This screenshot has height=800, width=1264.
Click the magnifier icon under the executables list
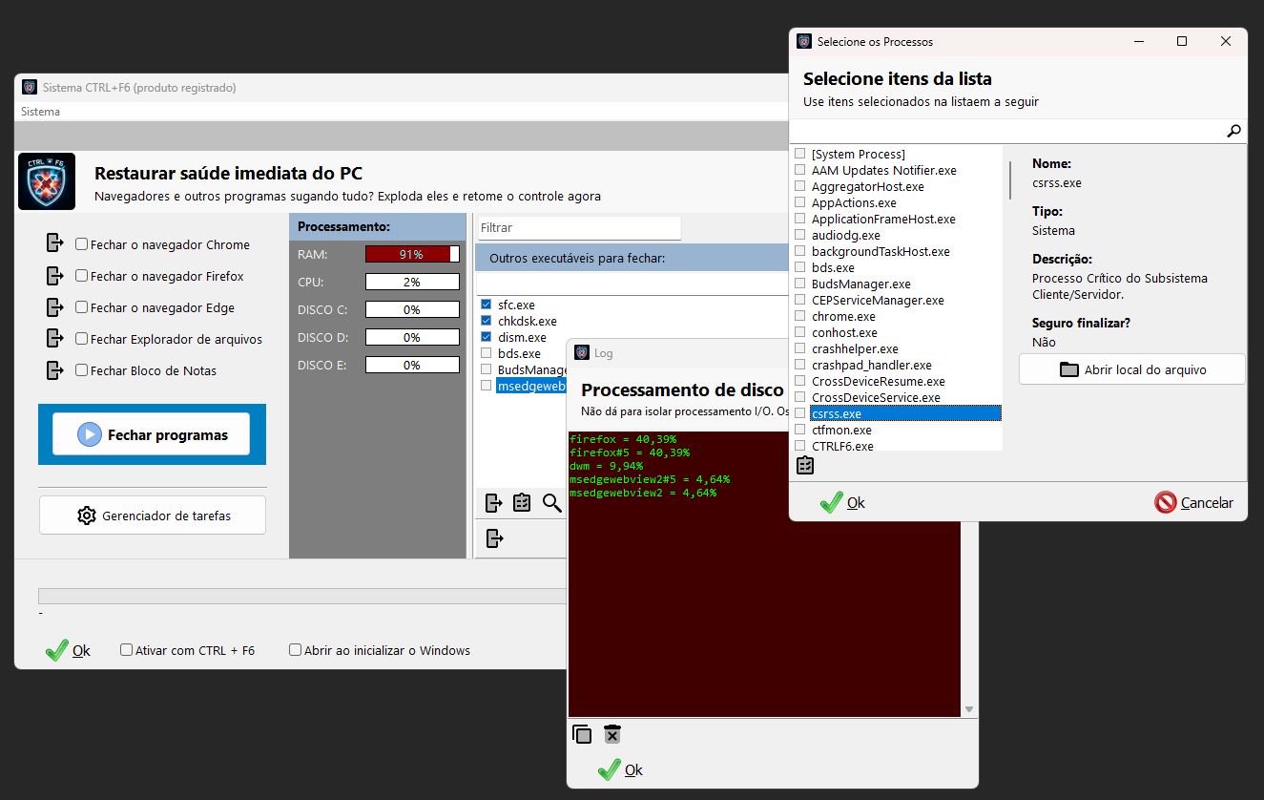point(552,503)
